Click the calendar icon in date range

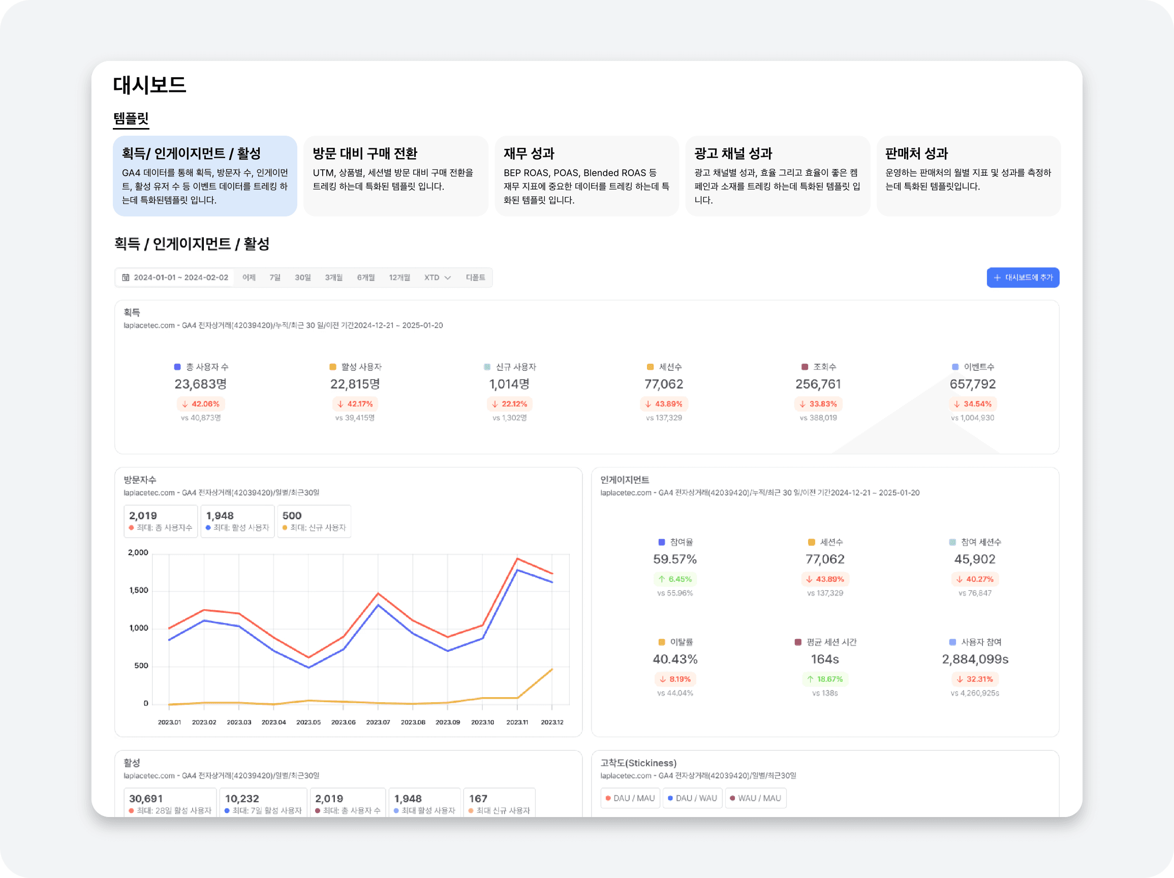126,277
